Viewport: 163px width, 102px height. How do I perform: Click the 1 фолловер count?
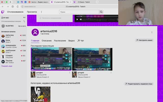(45, 34)
